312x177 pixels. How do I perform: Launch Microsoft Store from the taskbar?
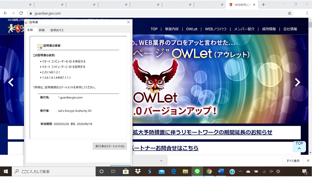[x=126, y=171]
